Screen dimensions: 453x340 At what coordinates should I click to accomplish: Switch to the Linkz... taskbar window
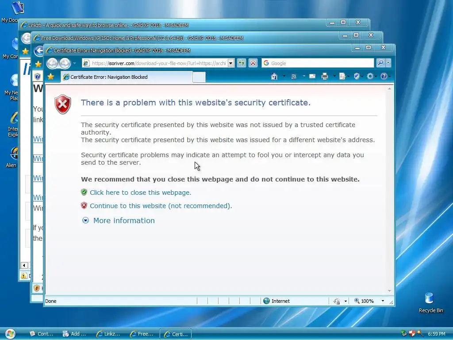click(108, 334)
